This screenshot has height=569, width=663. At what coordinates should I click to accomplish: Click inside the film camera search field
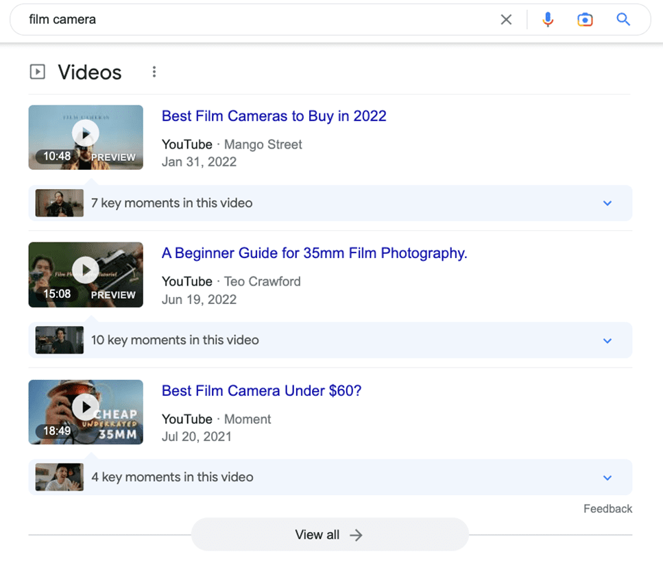click(x=137, y=19)
